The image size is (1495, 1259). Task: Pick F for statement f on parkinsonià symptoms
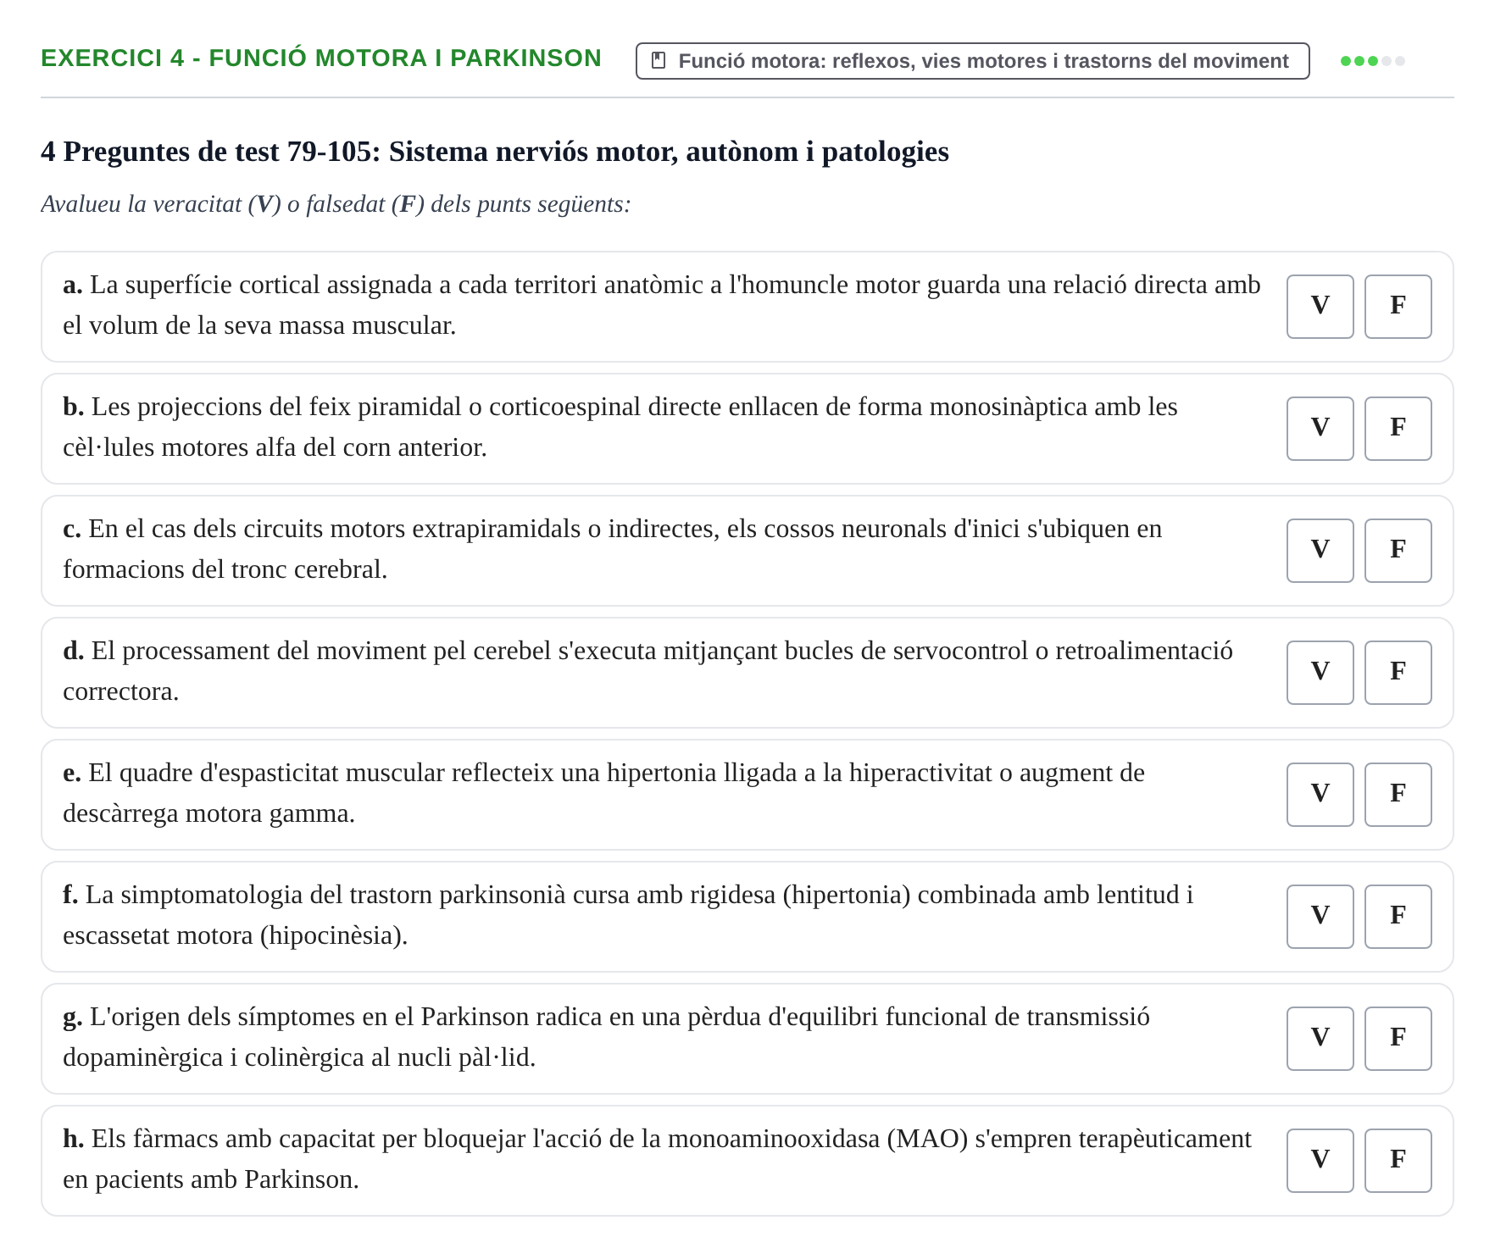pyautogui.click(x=1398, y=916)
